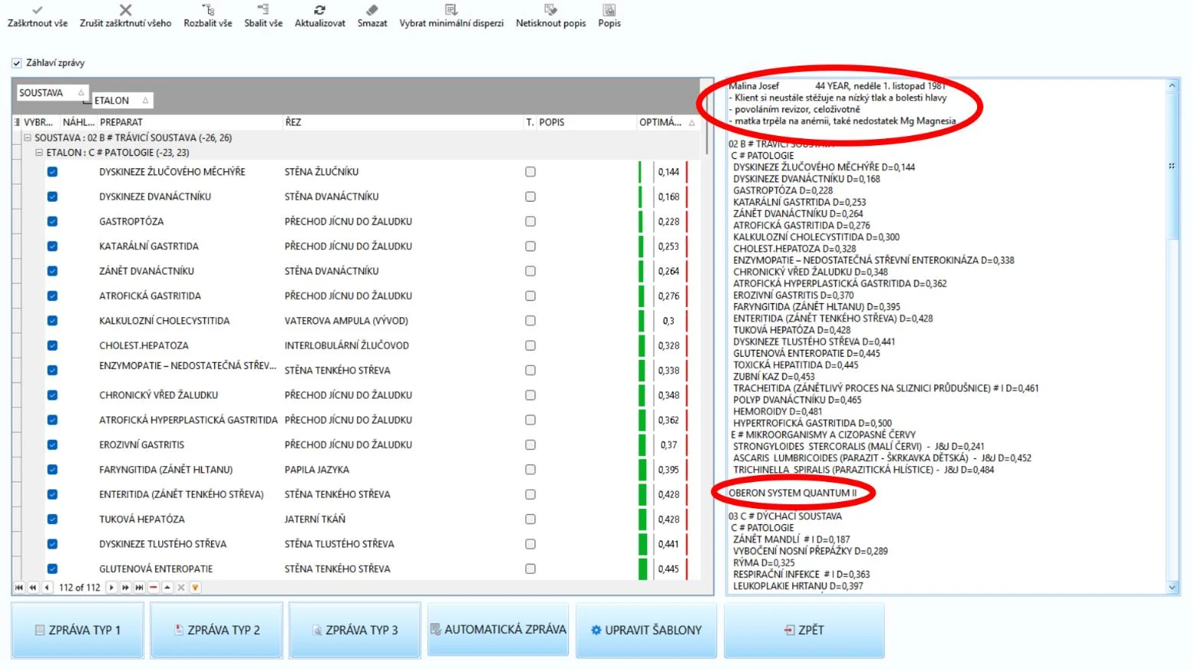Click the PREPARAT column header

[190, 122]
